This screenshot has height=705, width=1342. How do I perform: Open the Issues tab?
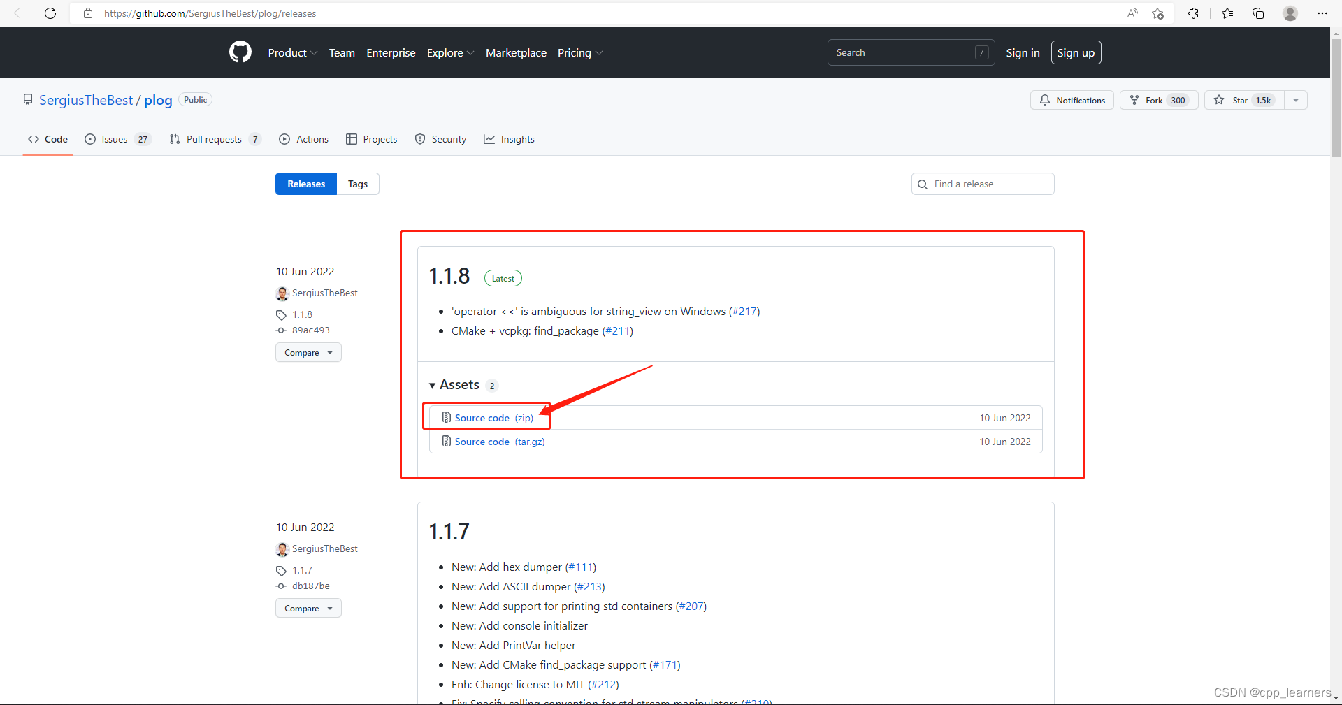point(117,139)
